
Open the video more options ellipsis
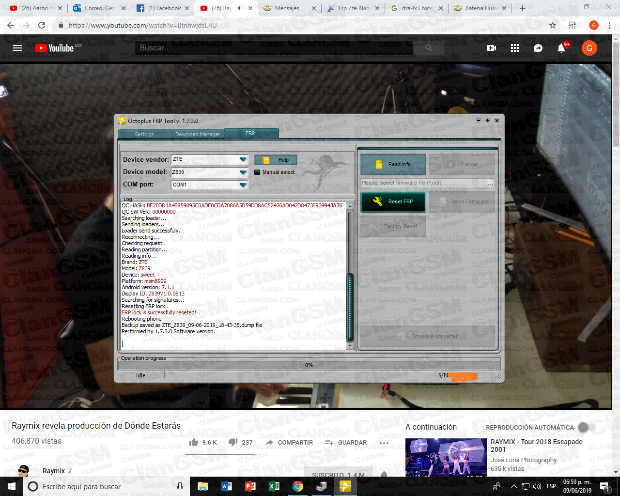(x=384, y=443)
